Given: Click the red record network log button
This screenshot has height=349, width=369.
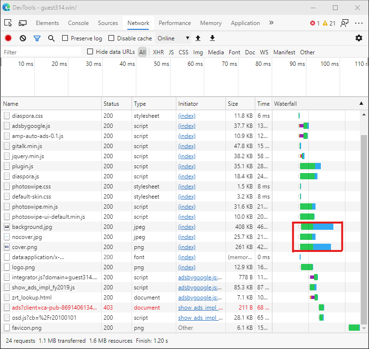Looking at the screenshot, I should click(x=8, y=38).
